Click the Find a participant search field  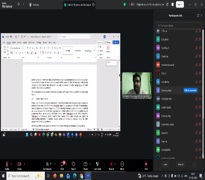pyautogui.click(x=179, y=26)
